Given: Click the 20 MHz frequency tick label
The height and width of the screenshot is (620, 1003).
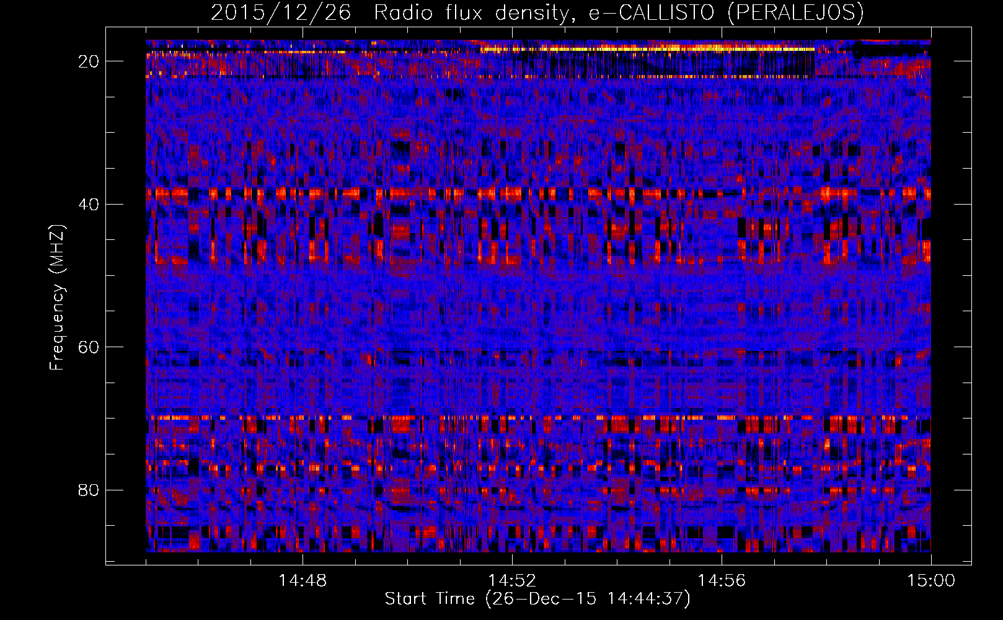Looking at the screenshot, I should point(89,61).
